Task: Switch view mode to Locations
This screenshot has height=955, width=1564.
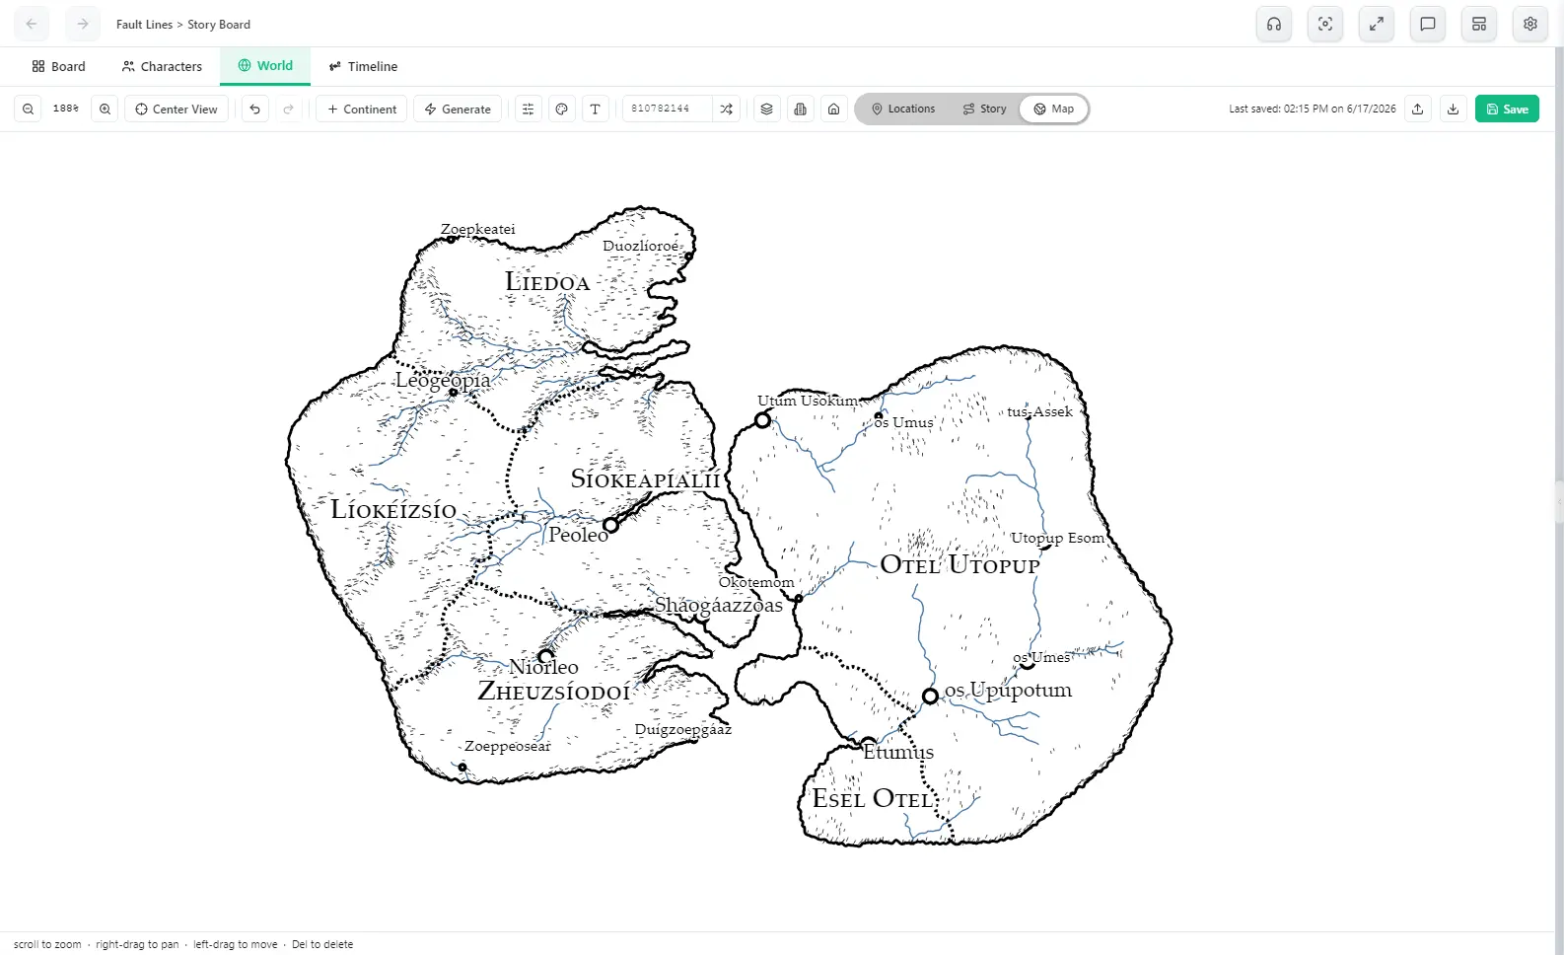Action: (903, 110)
